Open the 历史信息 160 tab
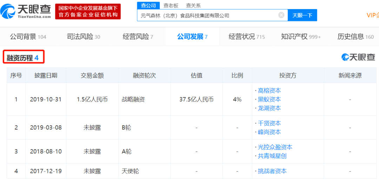 356,37
